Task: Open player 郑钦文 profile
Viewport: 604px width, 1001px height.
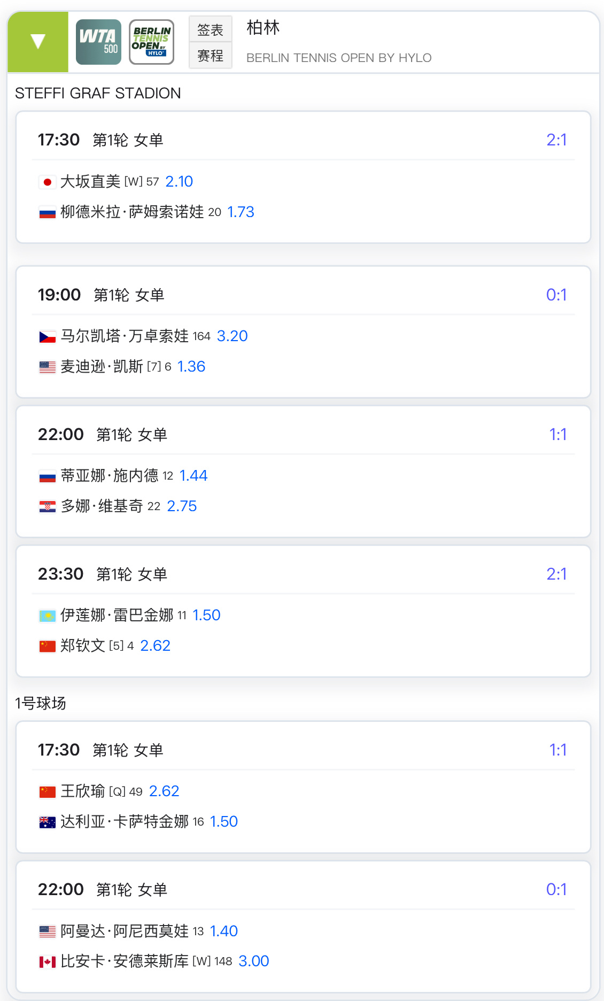Action: click(83, 646)
